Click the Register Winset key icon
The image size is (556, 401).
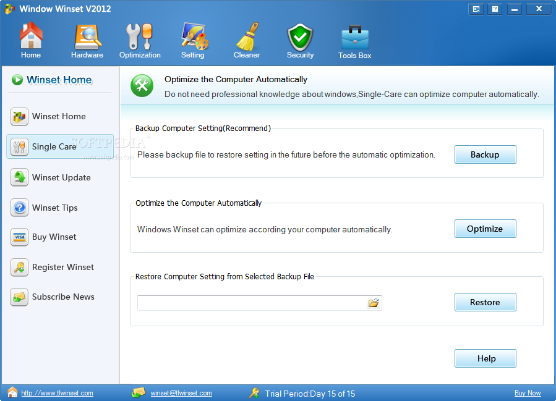[20, 267]
